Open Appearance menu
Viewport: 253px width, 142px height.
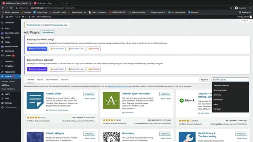pos(9,72)
